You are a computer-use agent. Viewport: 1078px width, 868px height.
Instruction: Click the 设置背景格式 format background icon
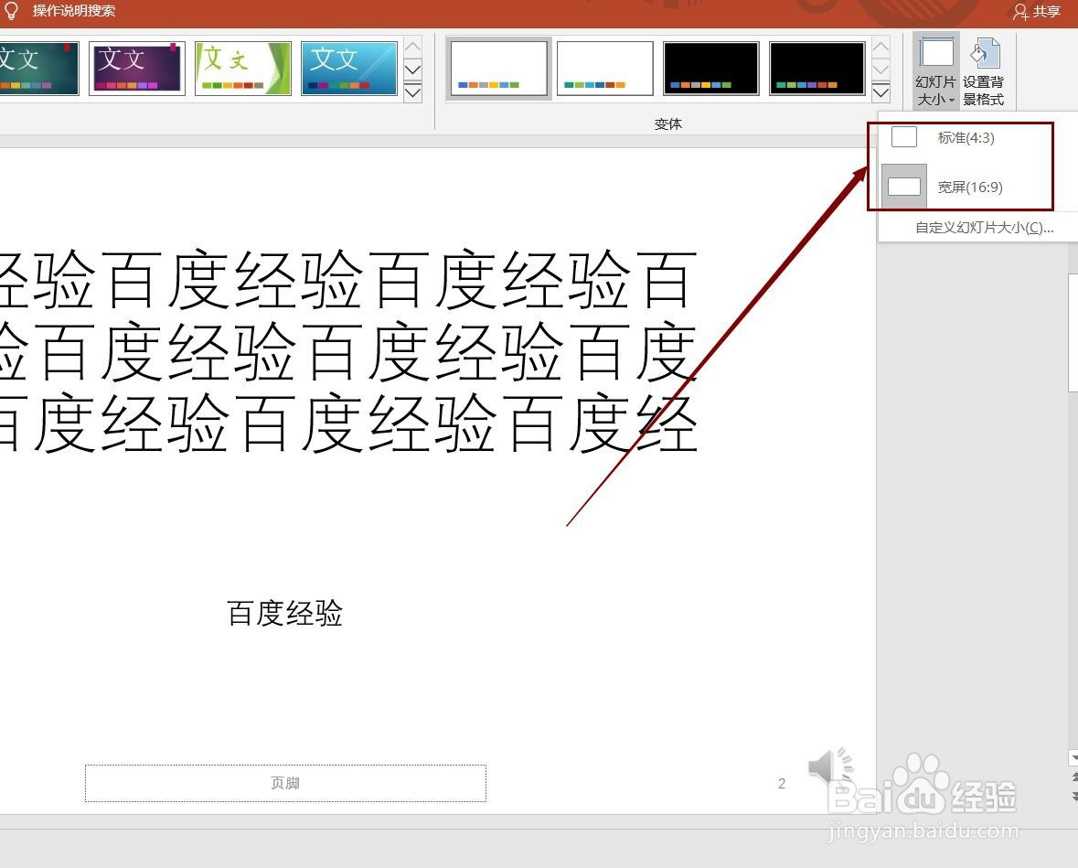(x=983, y=55)
